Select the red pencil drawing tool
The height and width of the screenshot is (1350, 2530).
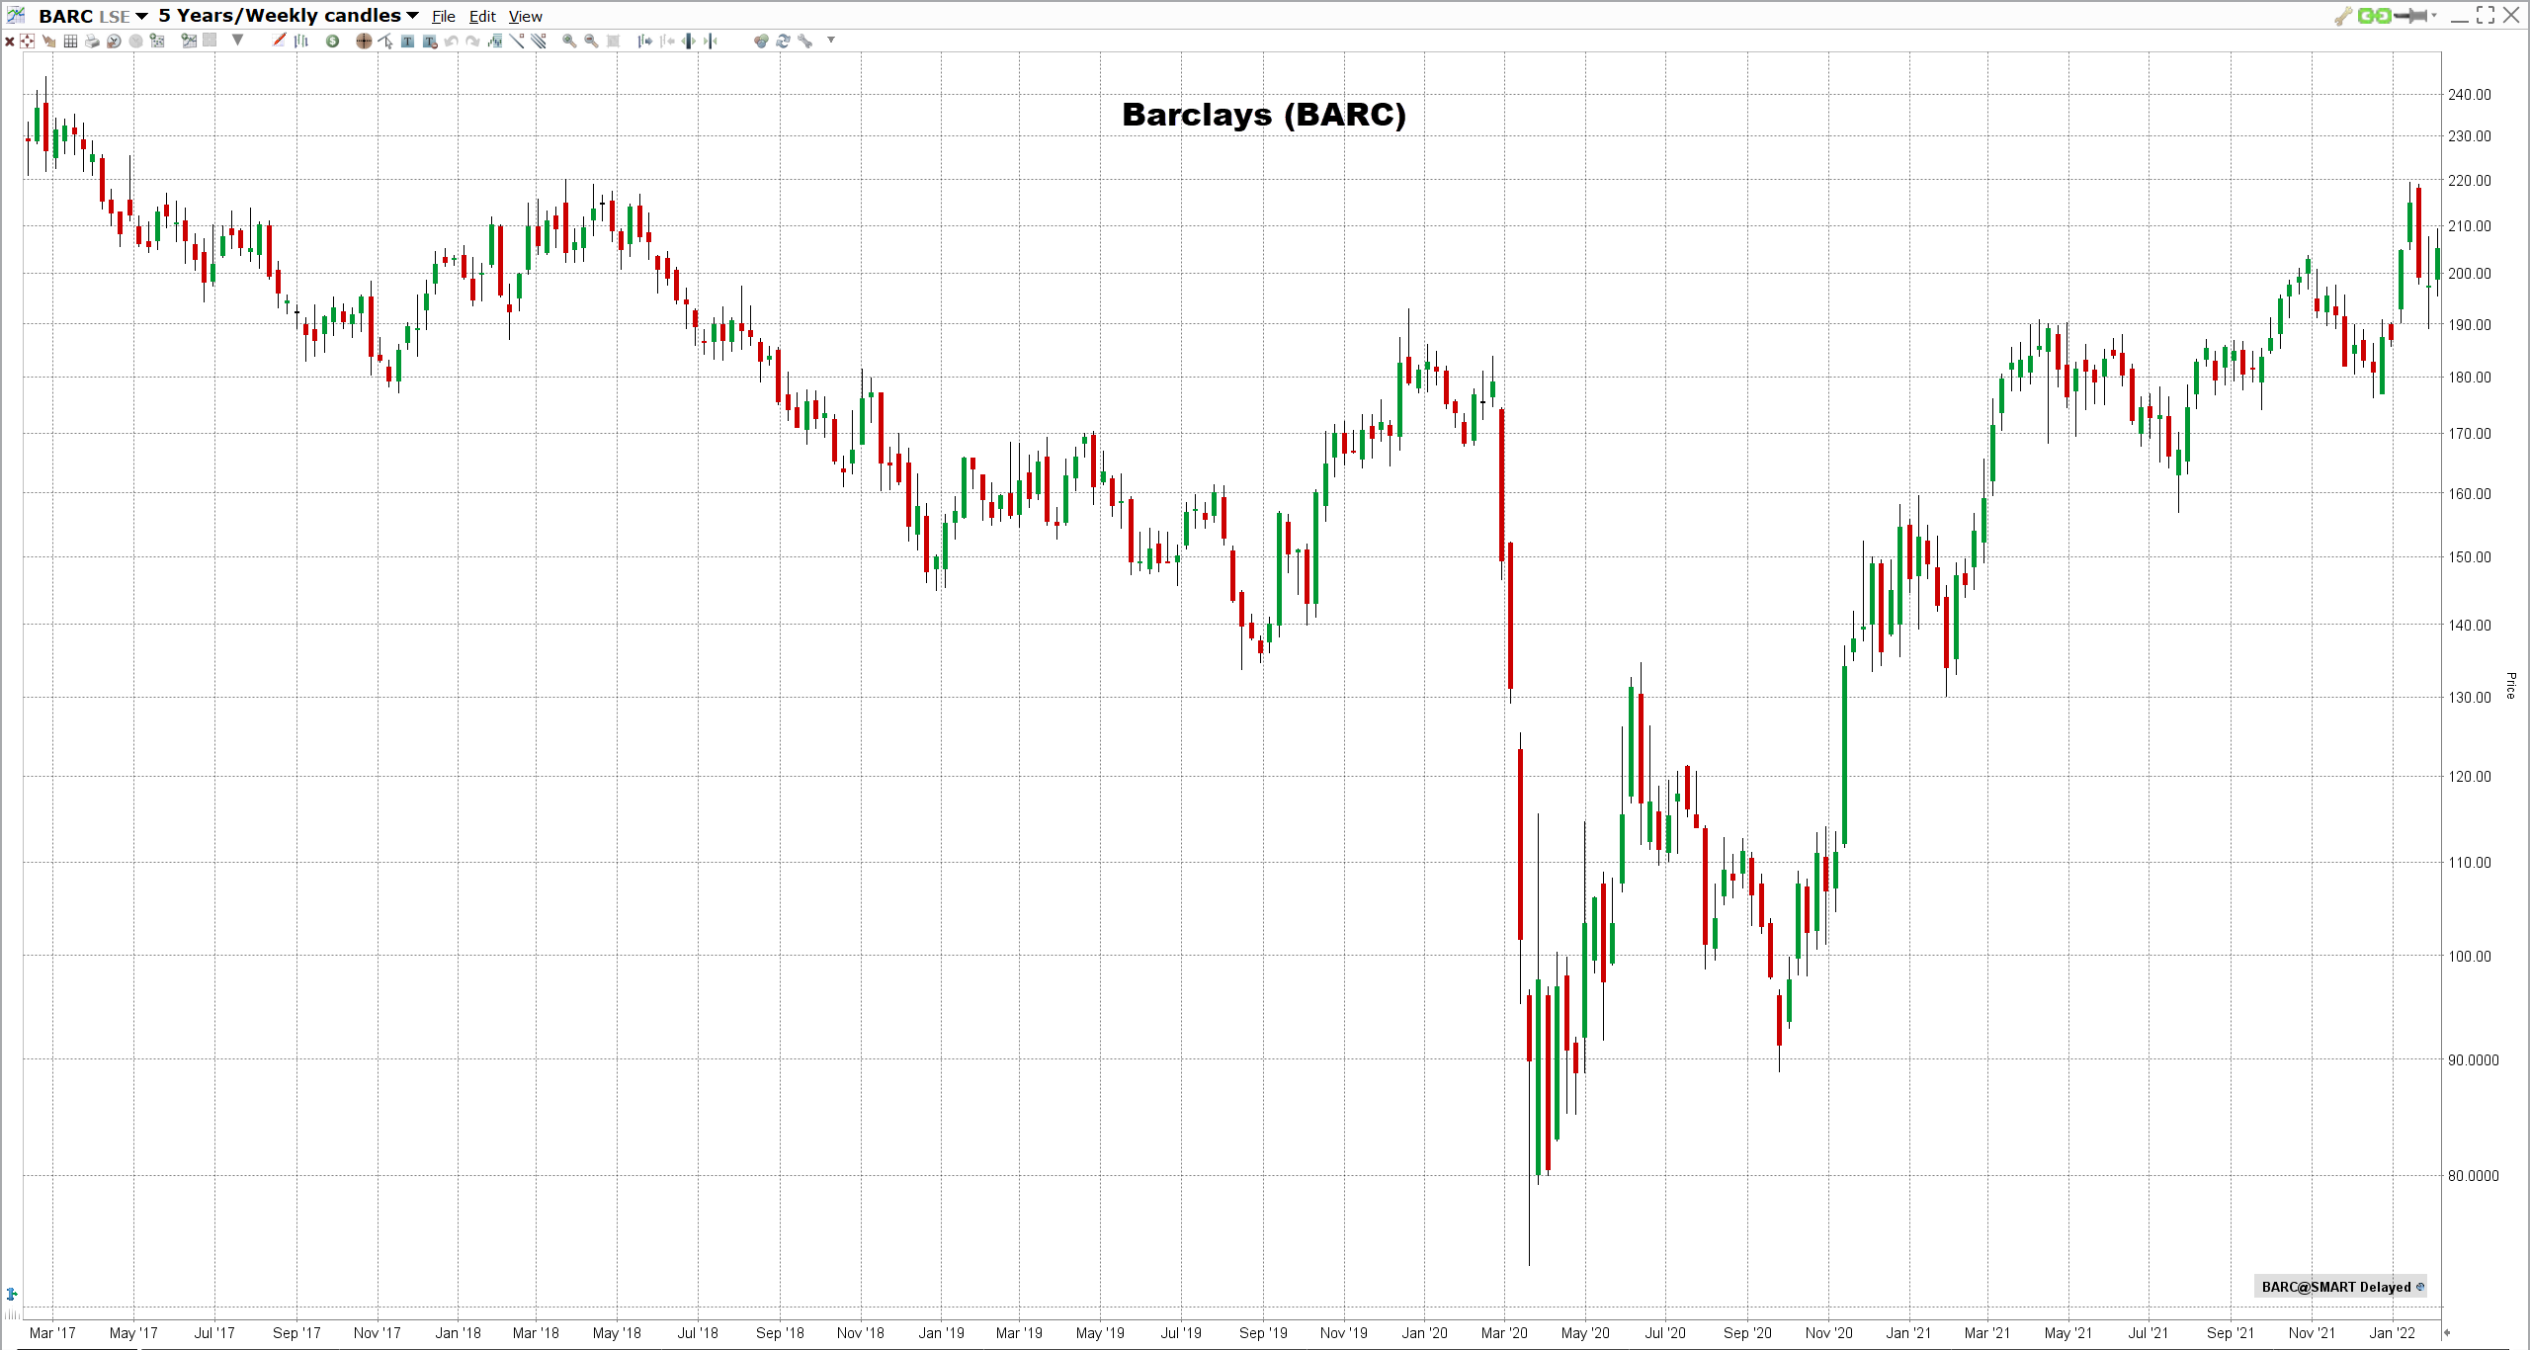[x=280, y=42]
